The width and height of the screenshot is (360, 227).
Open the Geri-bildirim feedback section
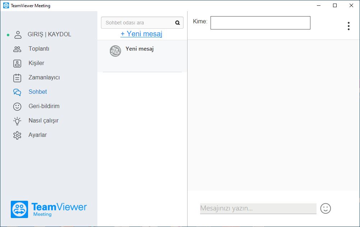44,106
